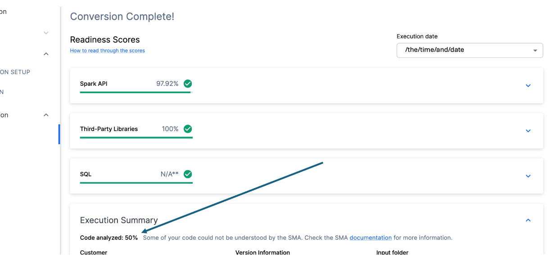Collapse the lowest sidebar section chevron
This screenshot has height=264, width=551.
point(46,115)
